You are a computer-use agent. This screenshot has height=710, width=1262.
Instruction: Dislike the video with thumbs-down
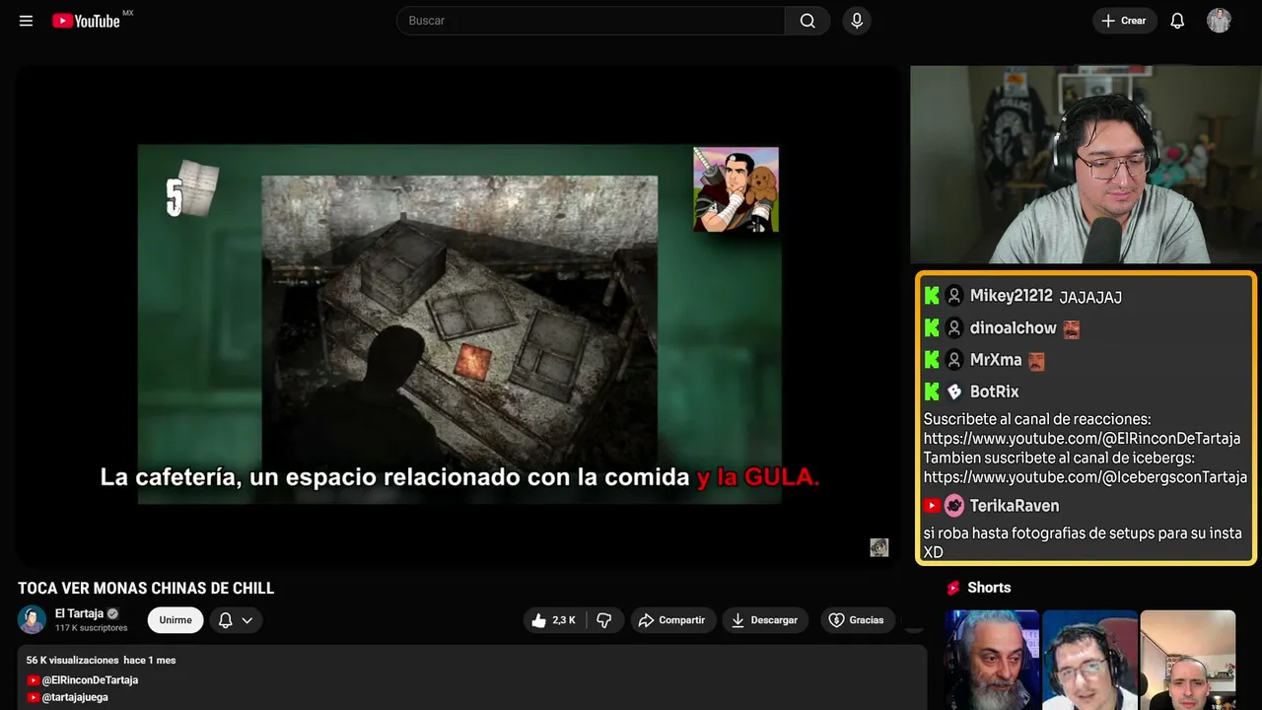coord(604,619)
